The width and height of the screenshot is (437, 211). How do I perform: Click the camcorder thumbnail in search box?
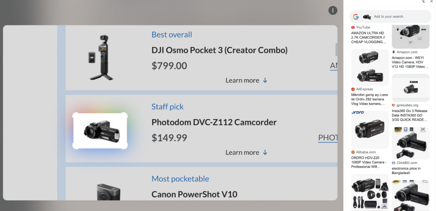point(367,17)
